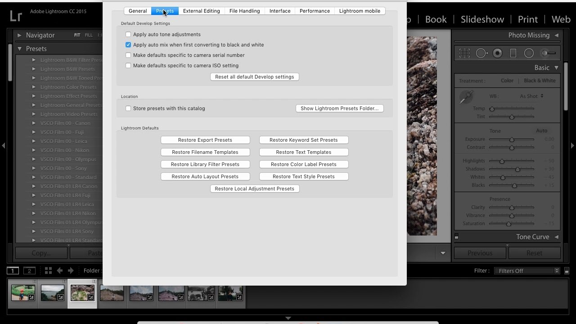Screen dimensions: 576x324
Task: Click the Reset button in Develop
Action: click(535, 253)
